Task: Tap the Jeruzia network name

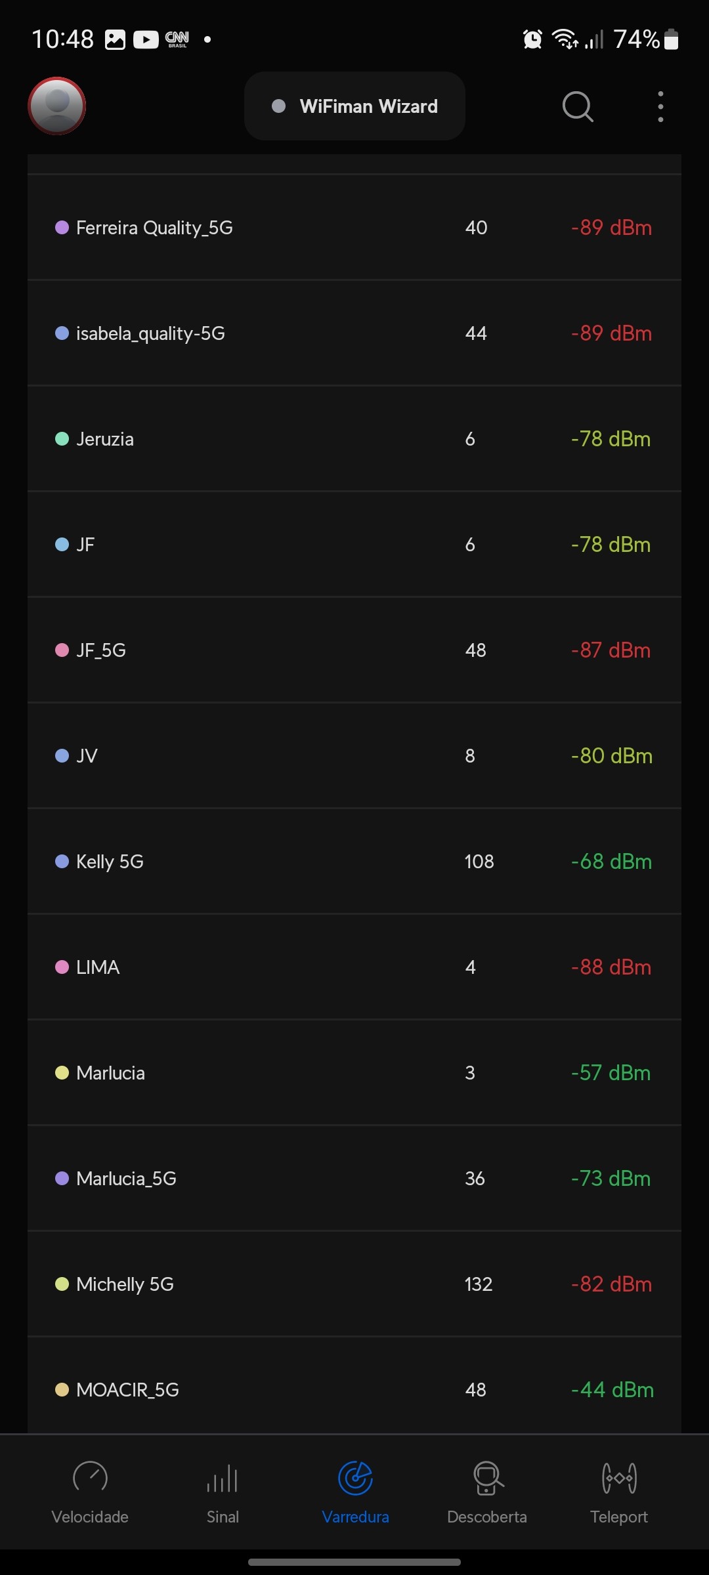Action: (x=105, y=439)
